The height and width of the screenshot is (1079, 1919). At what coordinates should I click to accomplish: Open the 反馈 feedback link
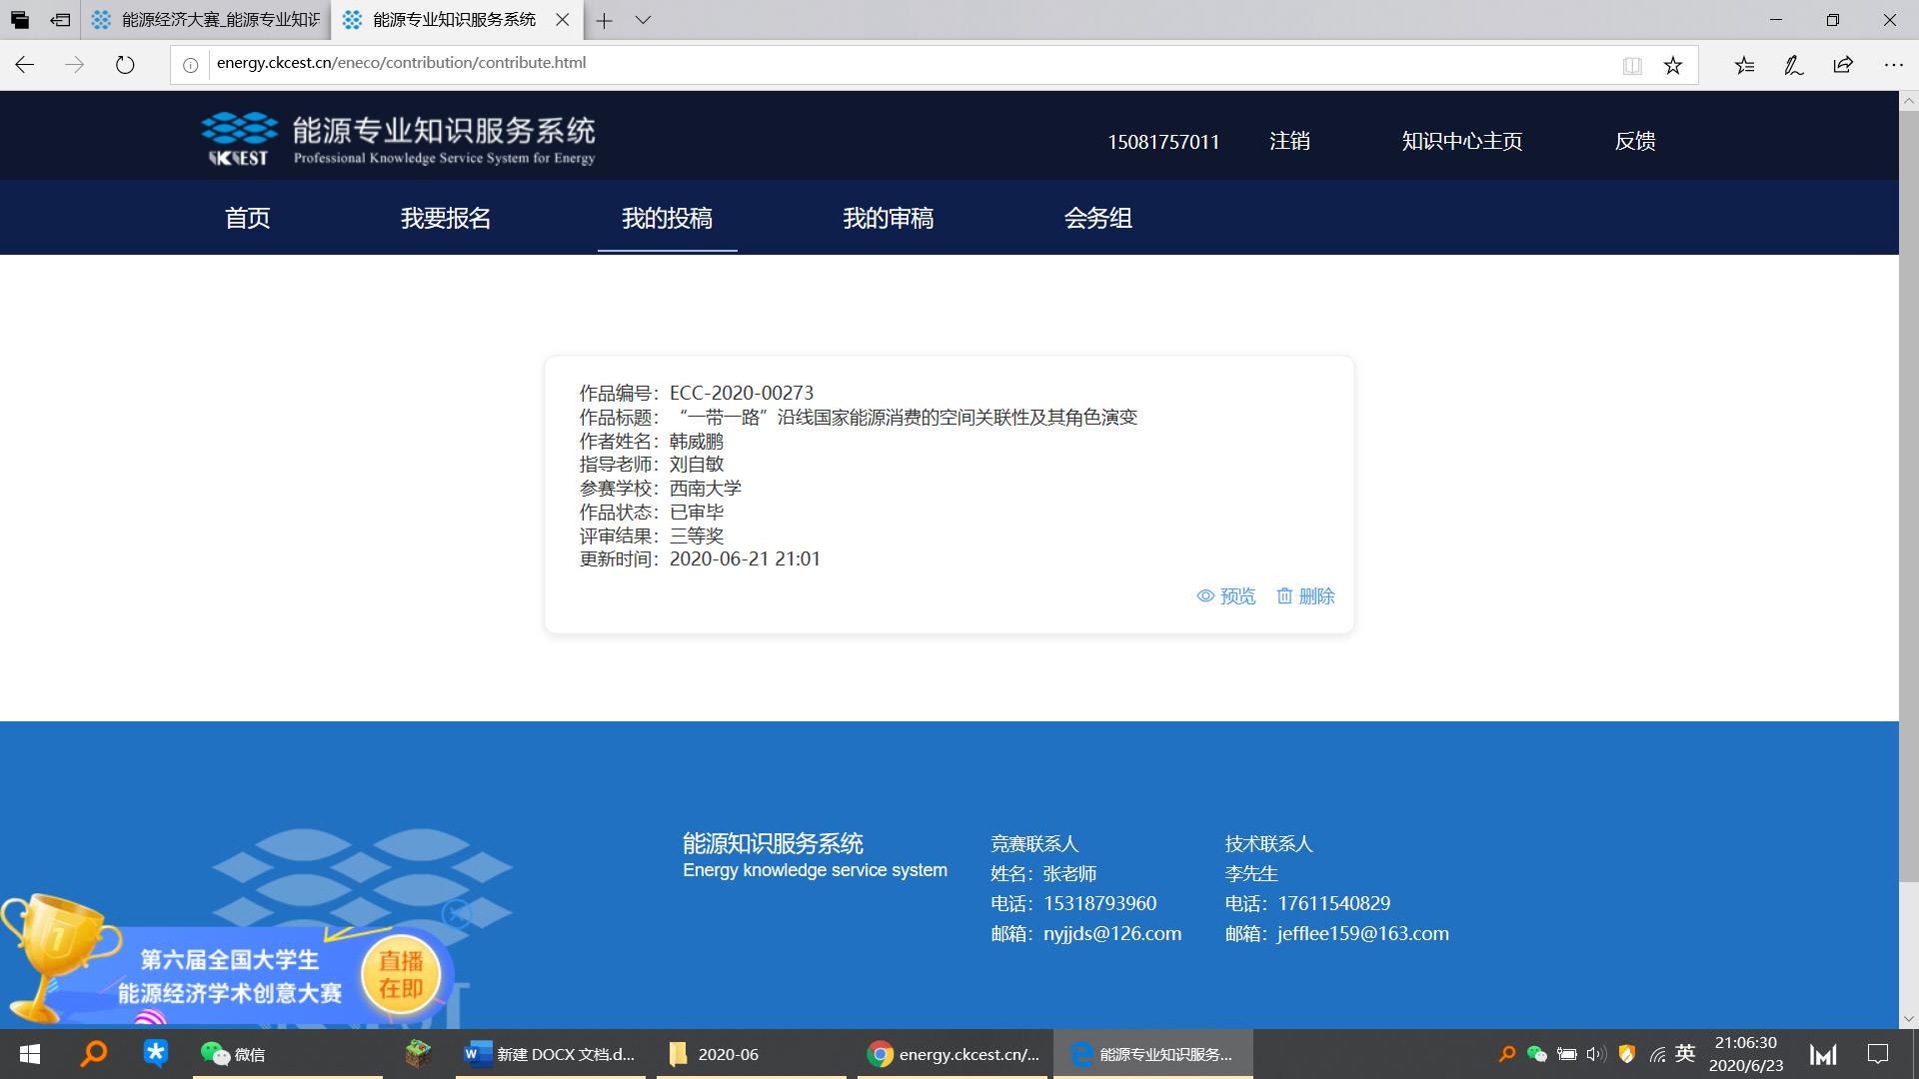pos(1635,141)
